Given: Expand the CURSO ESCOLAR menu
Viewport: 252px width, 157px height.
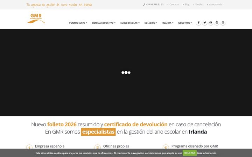Looking at the screenshot, I should click(x=130, y=23).
